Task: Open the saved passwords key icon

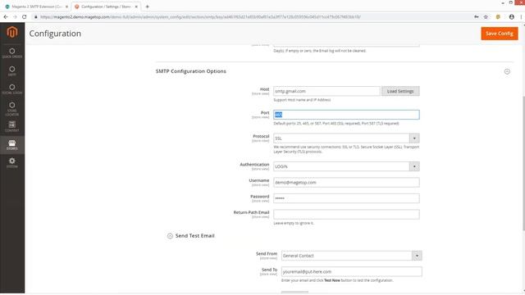Action: tap(476, 16)
